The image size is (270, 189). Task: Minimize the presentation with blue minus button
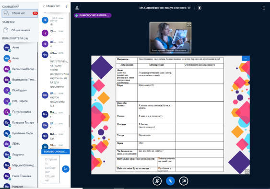pyautogui.click(x=246, y=58)
